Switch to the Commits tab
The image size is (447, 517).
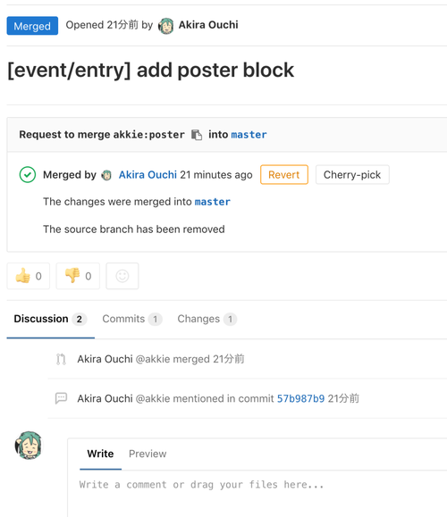pyautogui.click(x=132, y=319)
